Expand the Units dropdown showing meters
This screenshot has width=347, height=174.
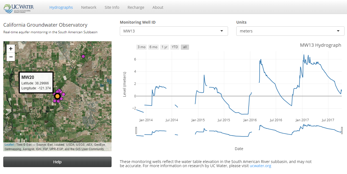[290, 31]
